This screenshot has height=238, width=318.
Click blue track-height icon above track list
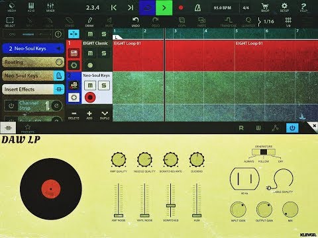[74, 34]
